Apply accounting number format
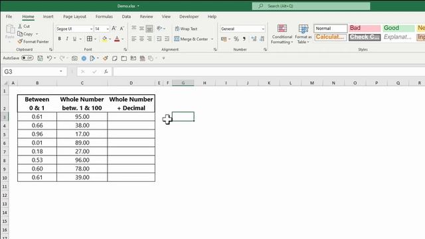425x239 pixels. point(224,39)
